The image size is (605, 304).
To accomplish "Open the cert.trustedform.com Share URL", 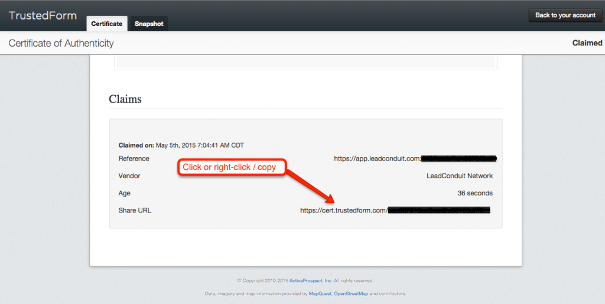I will point(395,210).
